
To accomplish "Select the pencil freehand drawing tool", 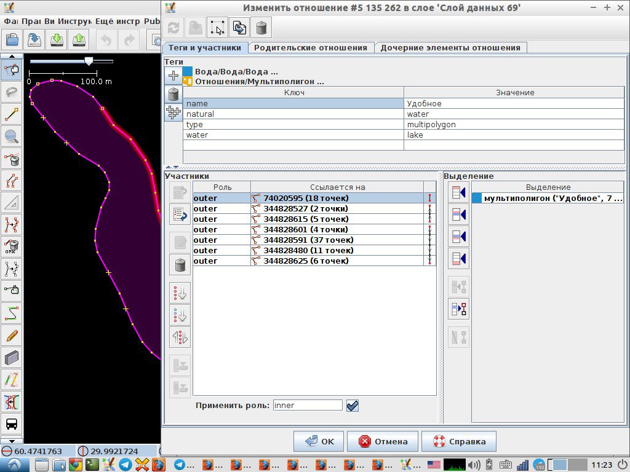I will coord(12,335).
